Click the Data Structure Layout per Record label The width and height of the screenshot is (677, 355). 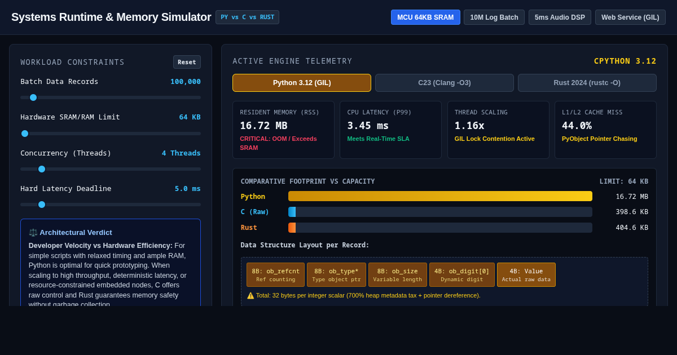click(x=305, y=245)
